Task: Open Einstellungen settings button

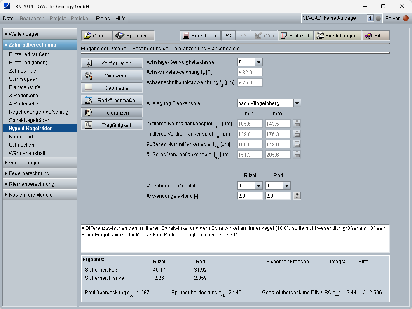Action: pos(336,36)
